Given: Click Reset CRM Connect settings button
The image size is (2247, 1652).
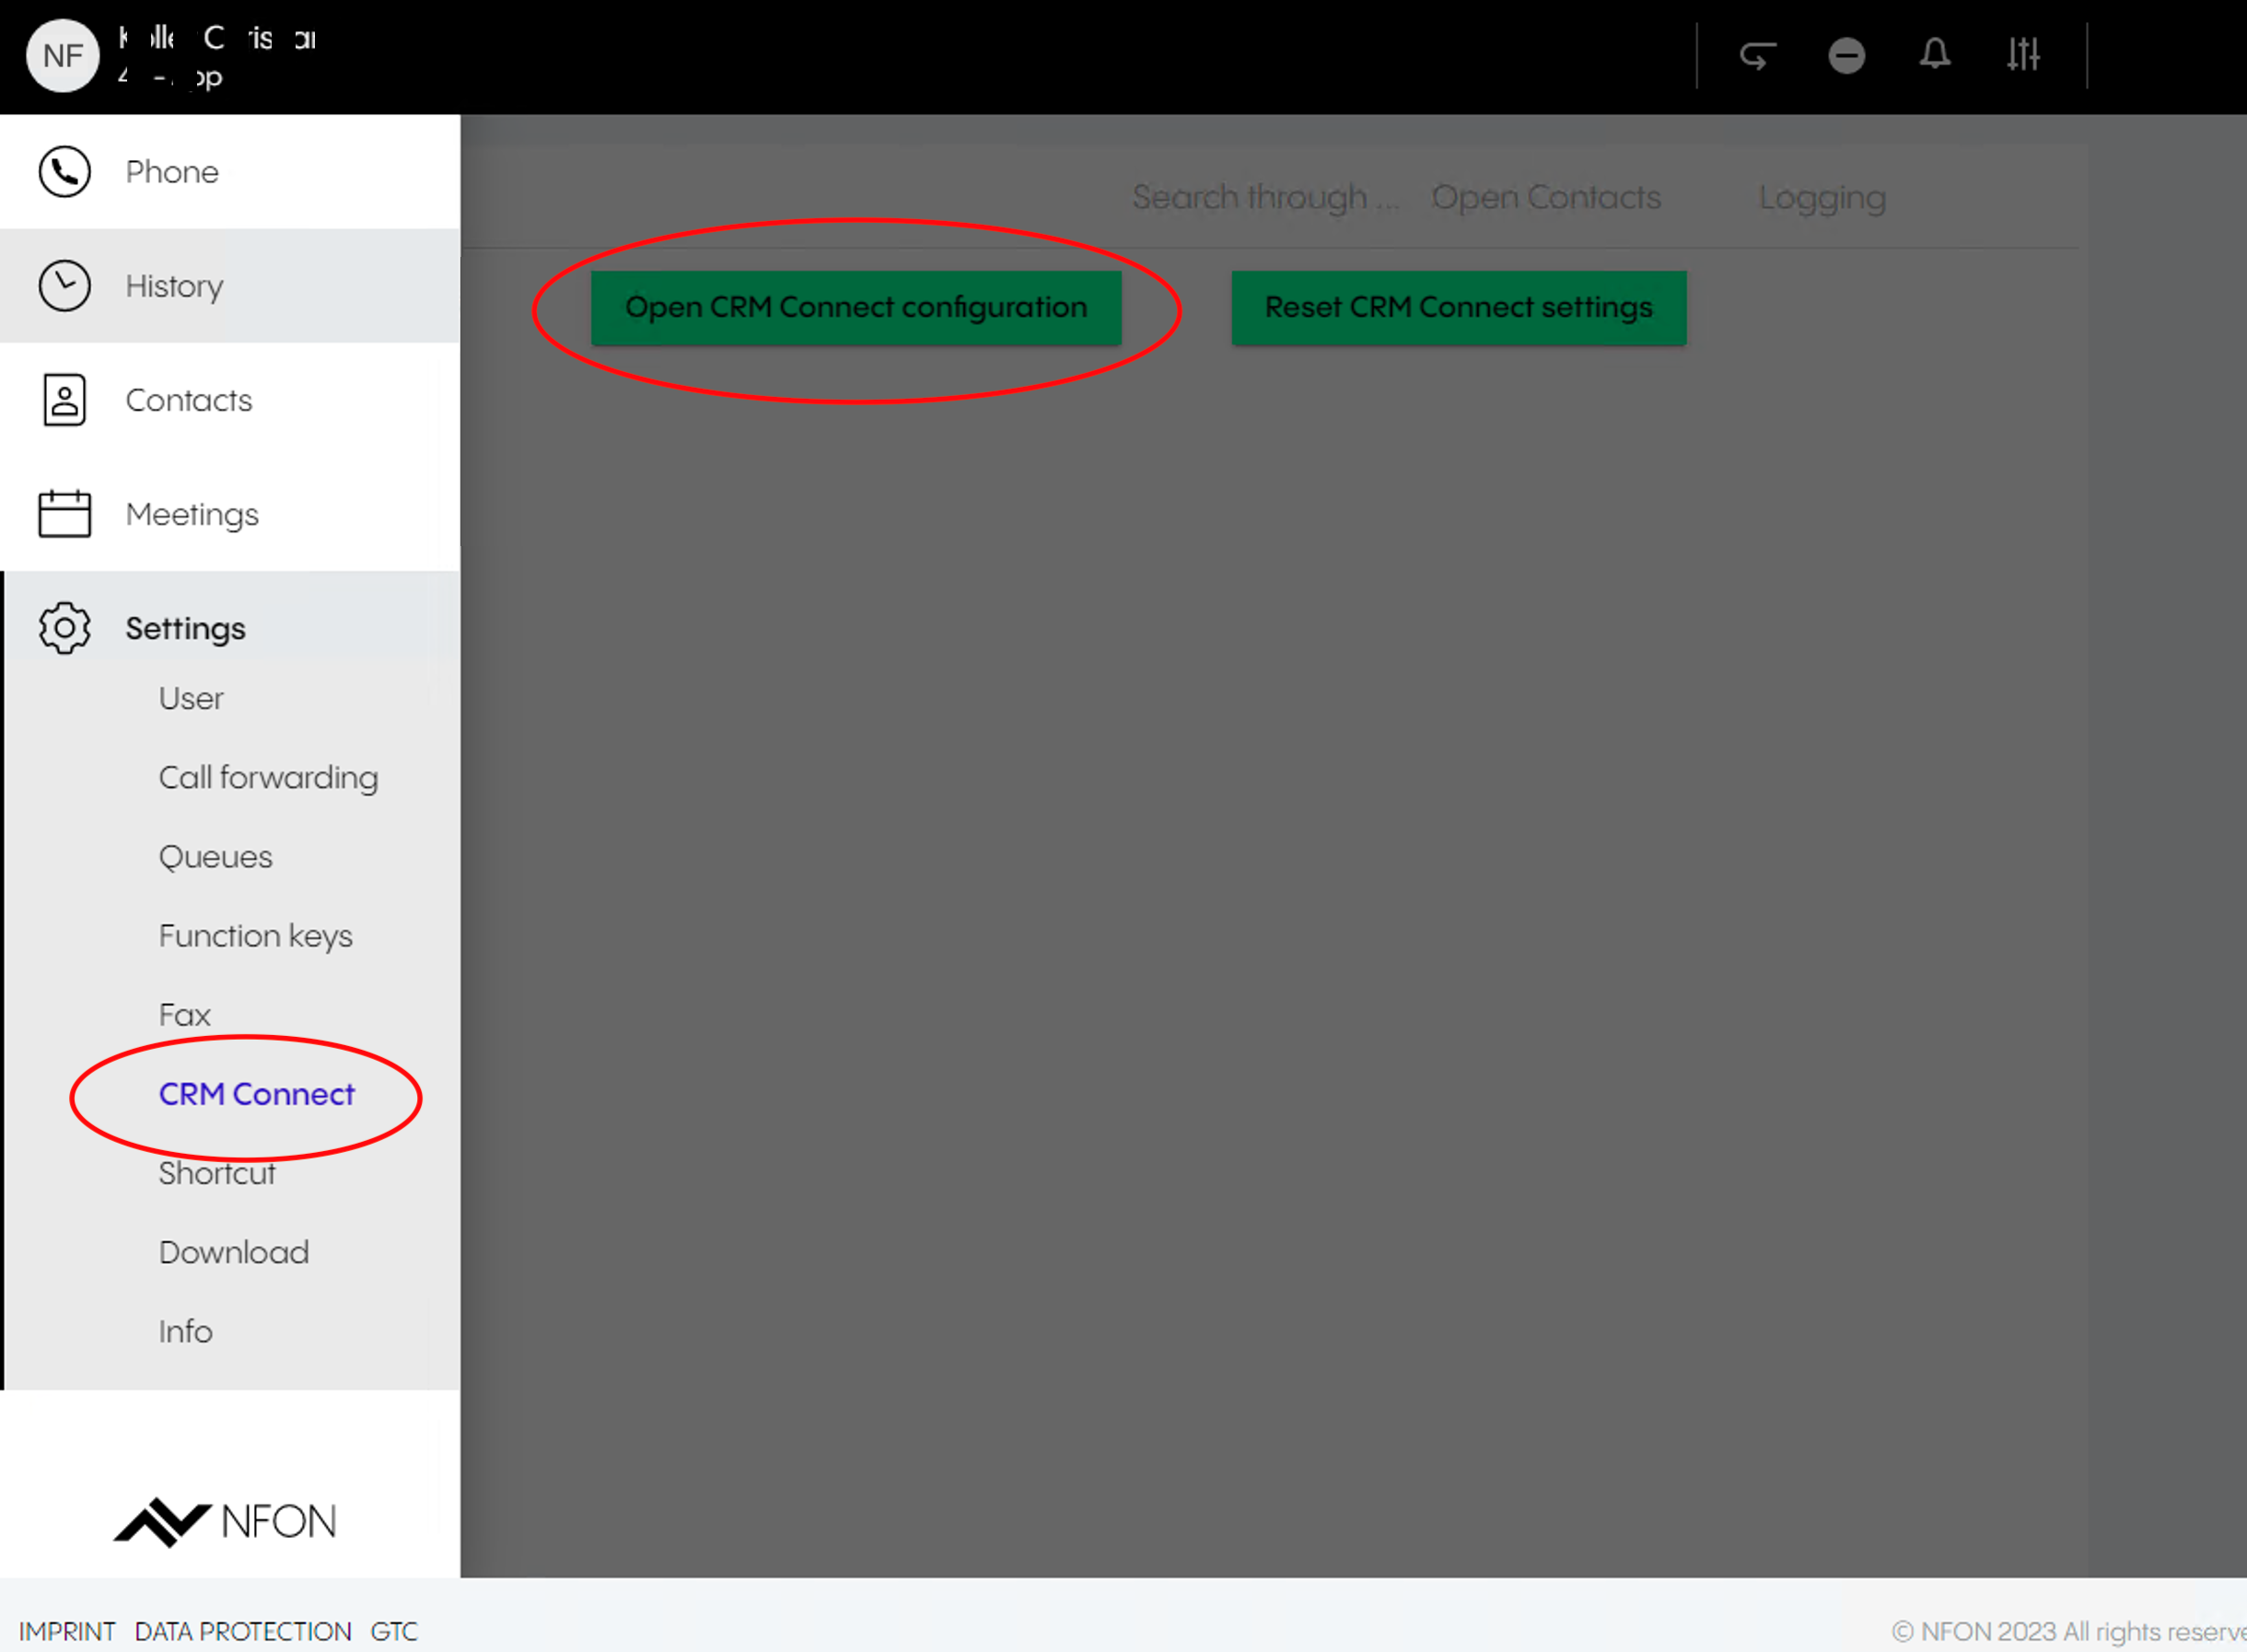Looking at the screenshot, I should pyautogui.click(x=1458, y=308).
